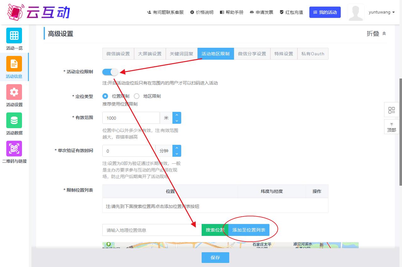This screenshot has height=267, width=402.
Task: Select the 地区限制 radio option
Action: pyautogui.click(x=137, y=96)
